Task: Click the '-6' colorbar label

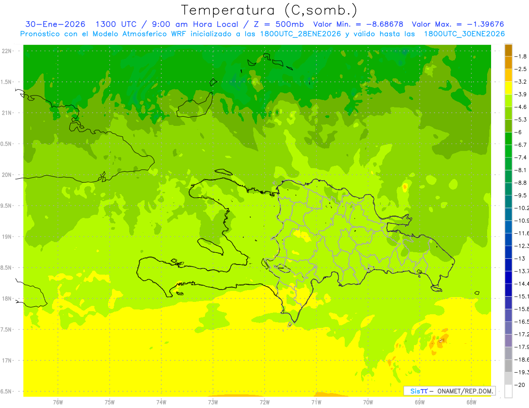Action: tap(519, 132)
